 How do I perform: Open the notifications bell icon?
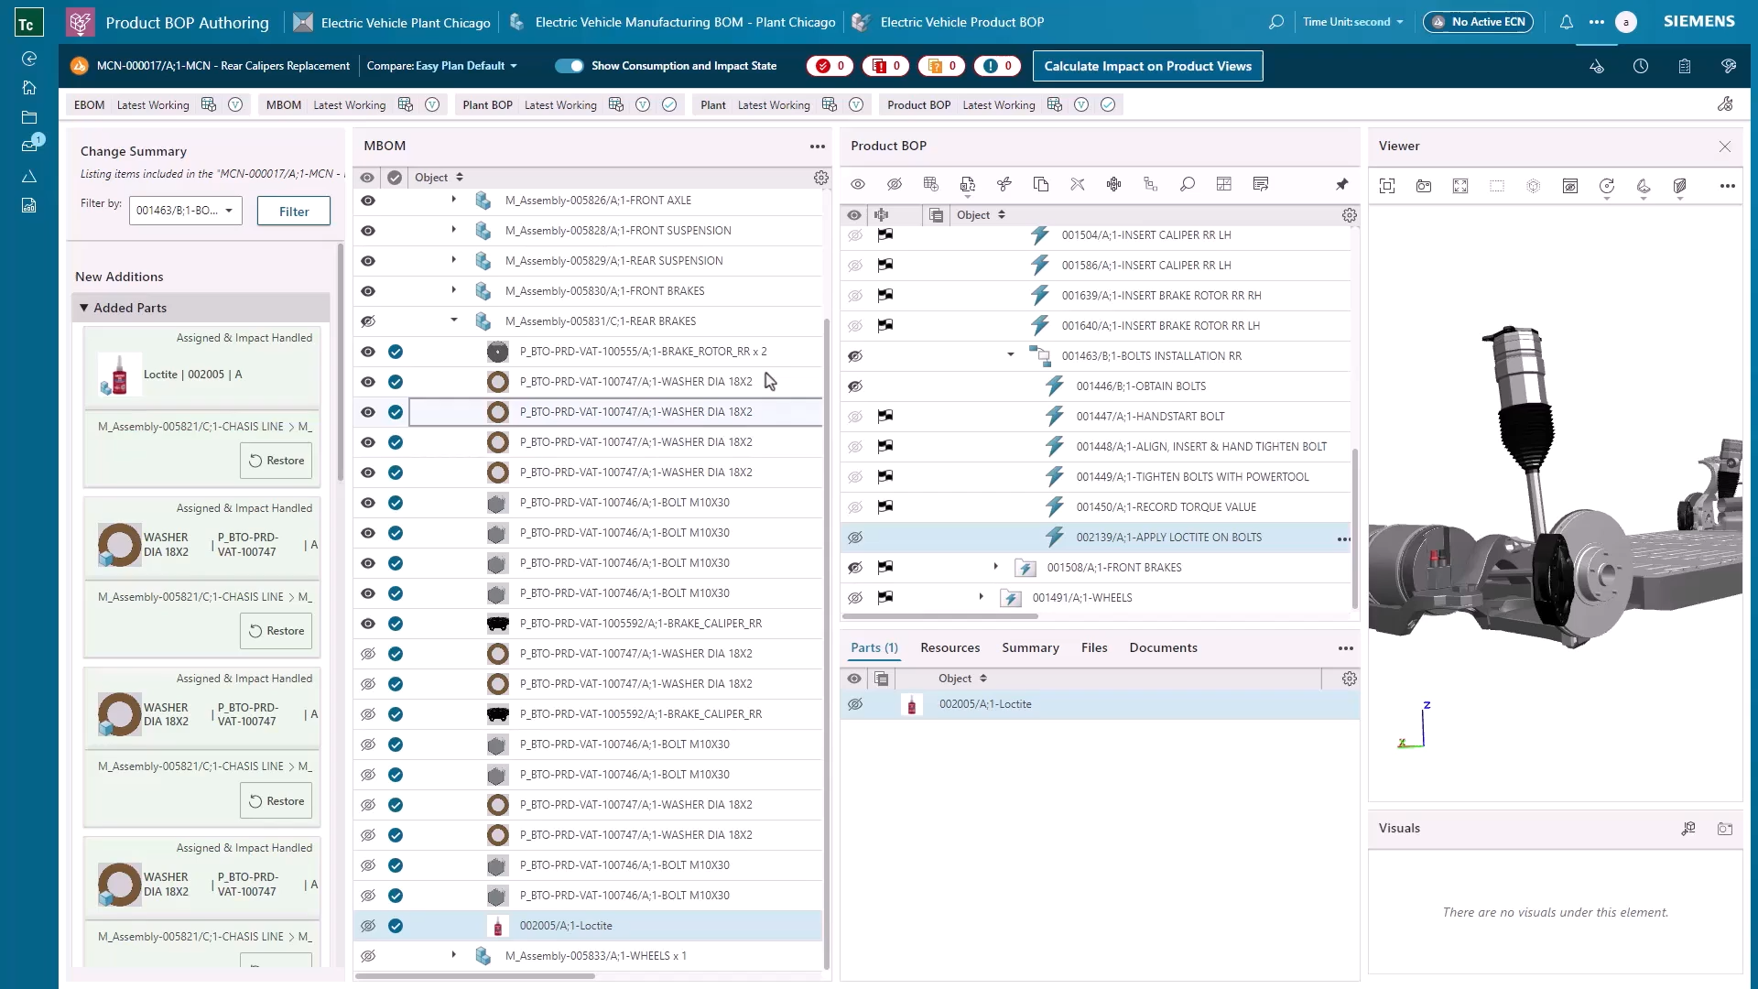point(1567,22)
